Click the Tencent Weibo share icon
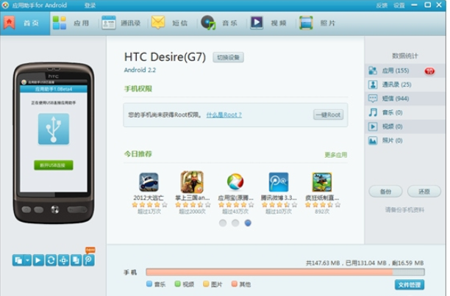Viewport: 450px width, 296px height. [89, 261]
